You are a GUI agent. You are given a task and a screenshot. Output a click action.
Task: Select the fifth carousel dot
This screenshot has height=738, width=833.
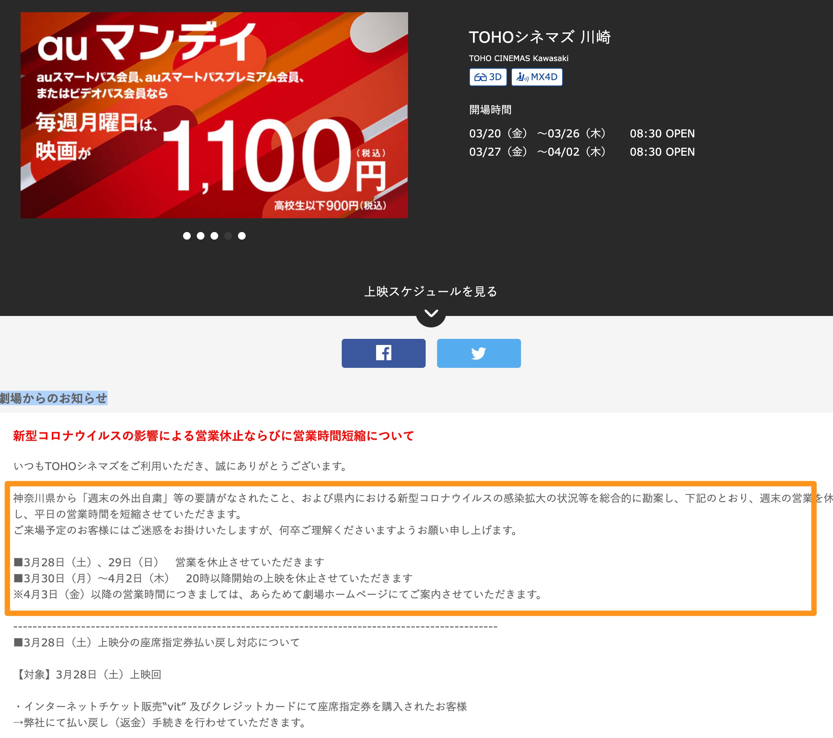click(242, 236)
